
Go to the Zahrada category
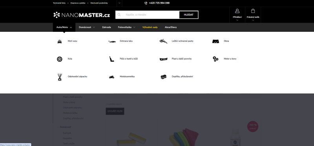tap(106, 27)
